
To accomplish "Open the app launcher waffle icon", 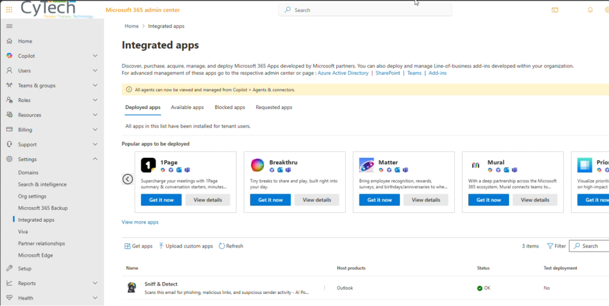I will 9,10.
